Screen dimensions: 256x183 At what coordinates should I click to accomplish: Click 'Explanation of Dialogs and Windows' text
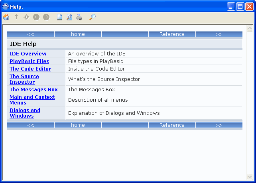pos(114,113)
